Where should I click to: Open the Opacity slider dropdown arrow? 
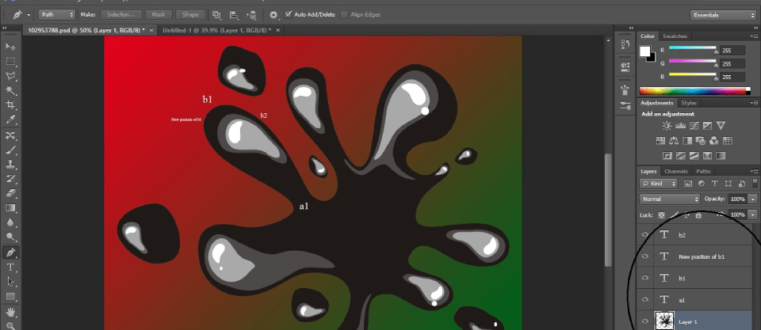[x=753, y=199]
